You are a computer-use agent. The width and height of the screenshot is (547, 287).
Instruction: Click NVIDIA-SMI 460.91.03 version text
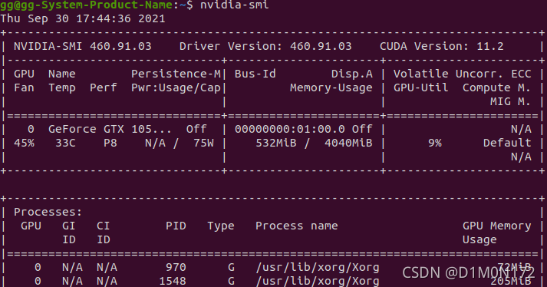pyautogui.click(x=83, y=46)
